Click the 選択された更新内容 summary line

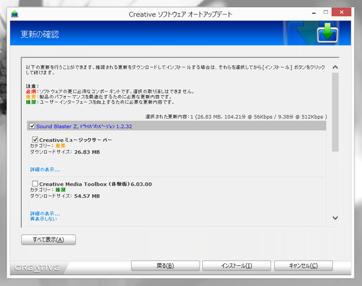coord(236,117)
